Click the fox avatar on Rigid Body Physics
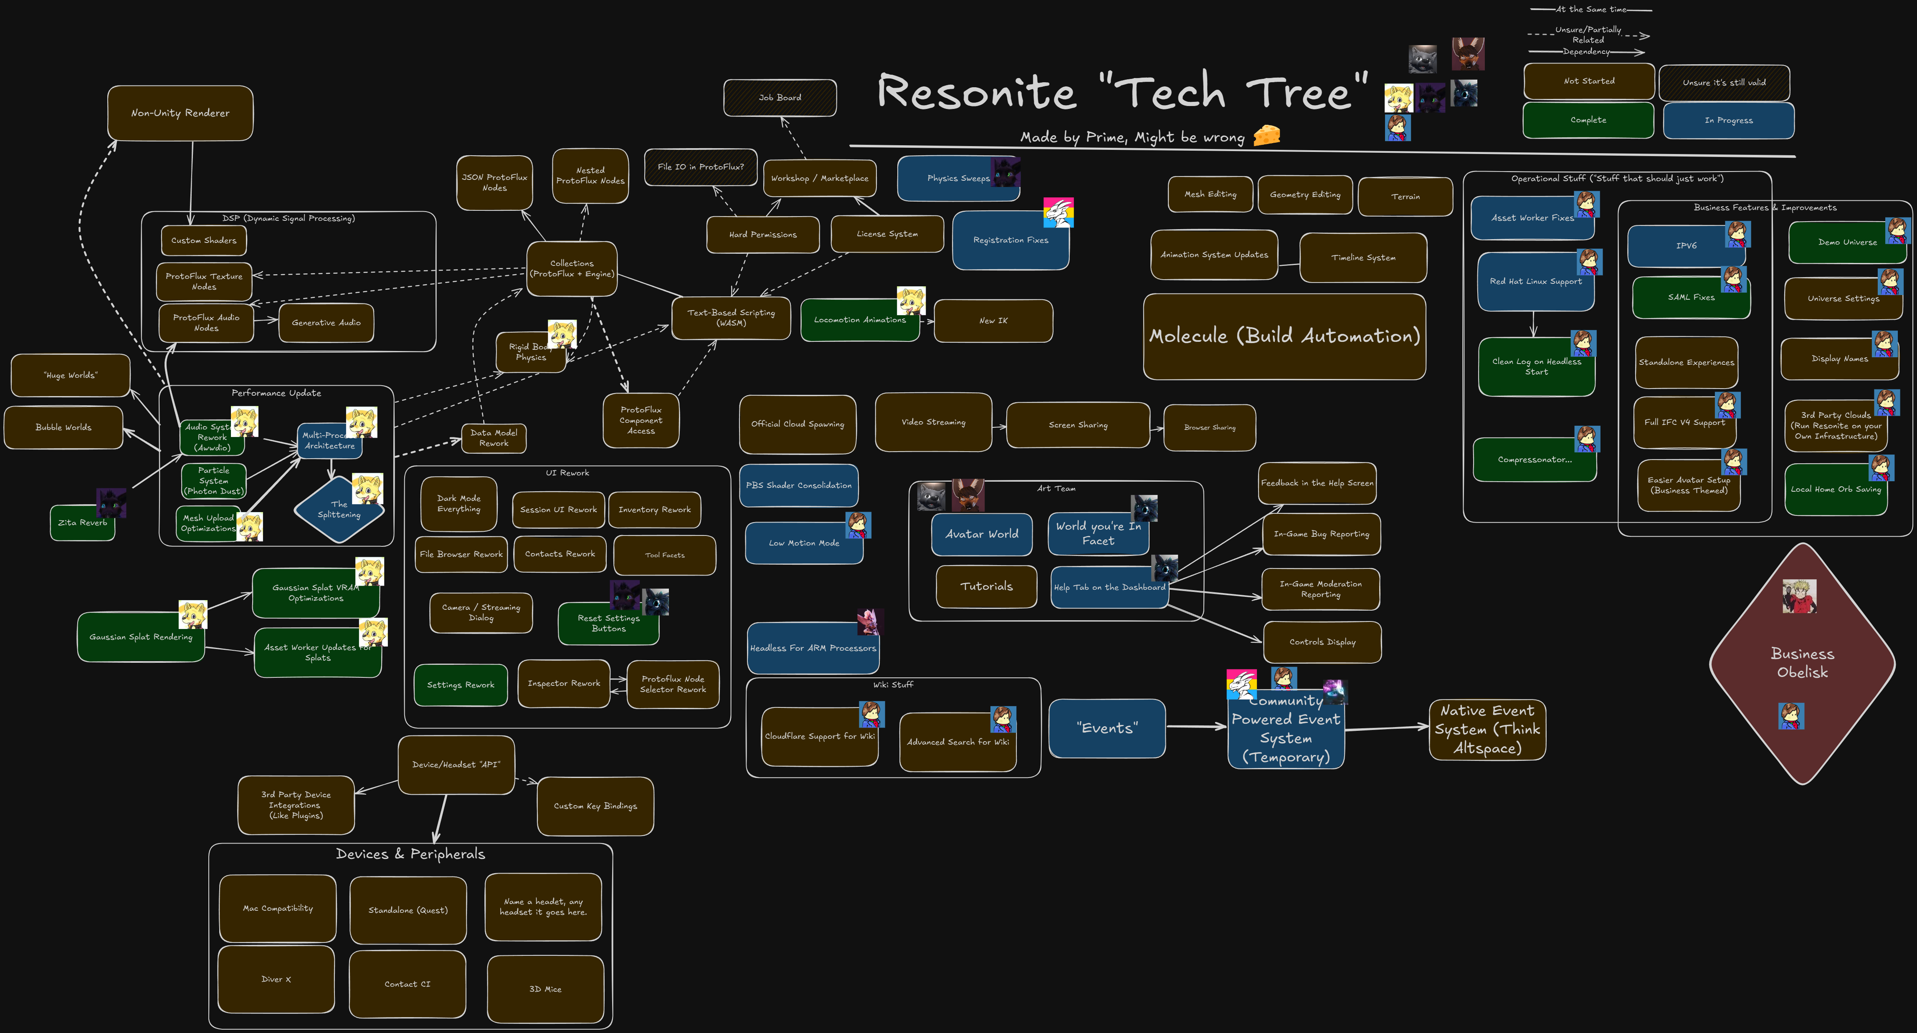 562,335
